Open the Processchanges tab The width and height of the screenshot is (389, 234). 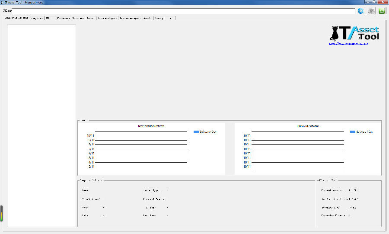point(130,18)
